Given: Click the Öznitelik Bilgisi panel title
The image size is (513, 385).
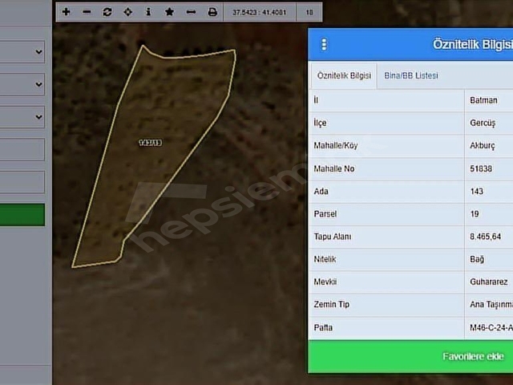Looking at the screenshot, I should coord(473,44).
